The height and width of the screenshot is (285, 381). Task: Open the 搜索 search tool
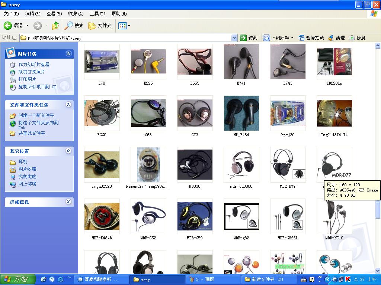coord(74,26)
